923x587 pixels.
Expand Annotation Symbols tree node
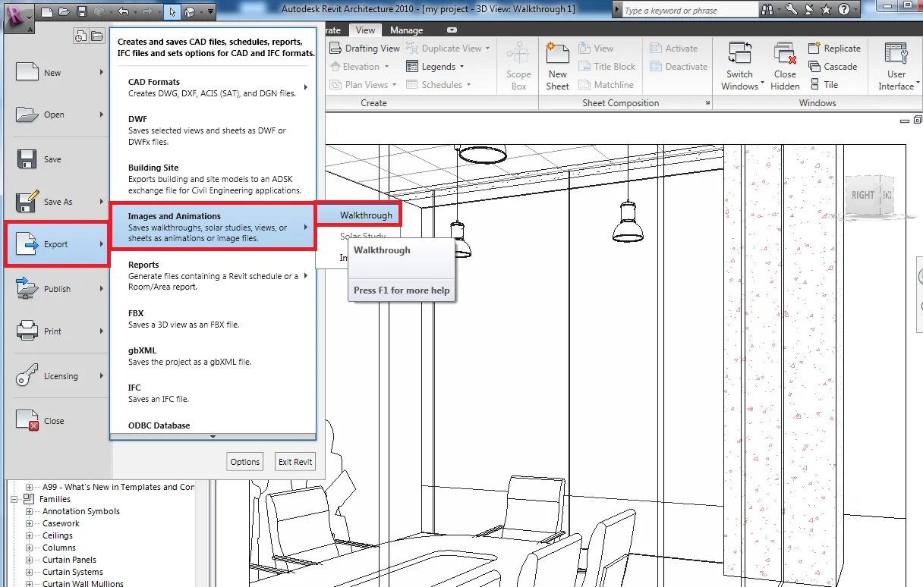point(30,511)
